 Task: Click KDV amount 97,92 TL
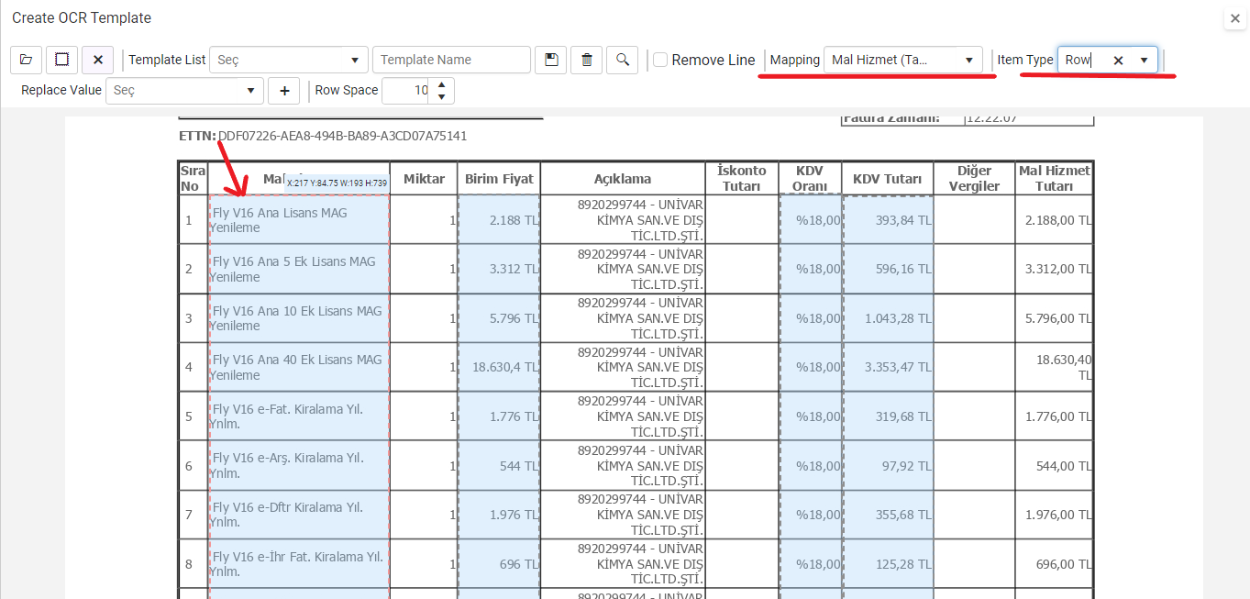pyautogui.click(x=907, y=465)
